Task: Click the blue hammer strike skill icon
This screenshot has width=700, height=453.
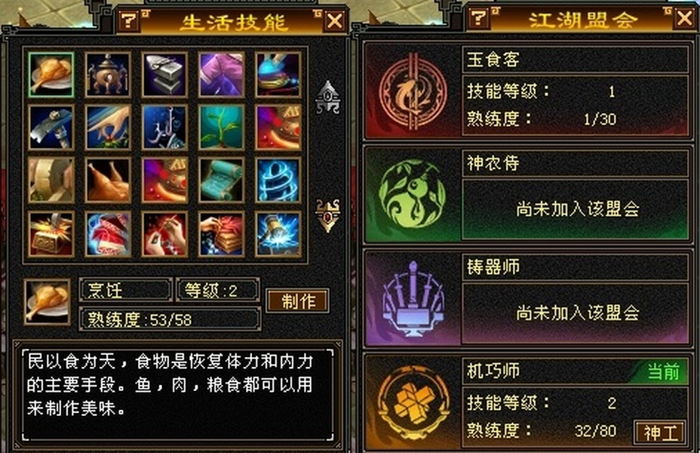Action: click(x=278, y=234)
